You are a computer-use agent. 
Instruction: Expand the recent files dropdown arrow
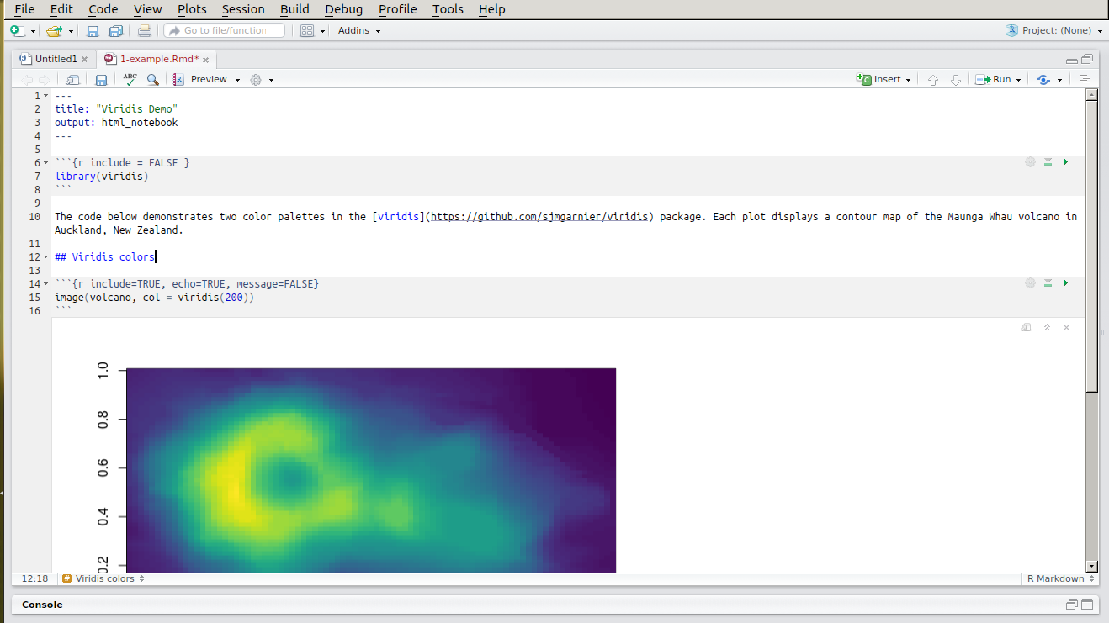[72, 31]
